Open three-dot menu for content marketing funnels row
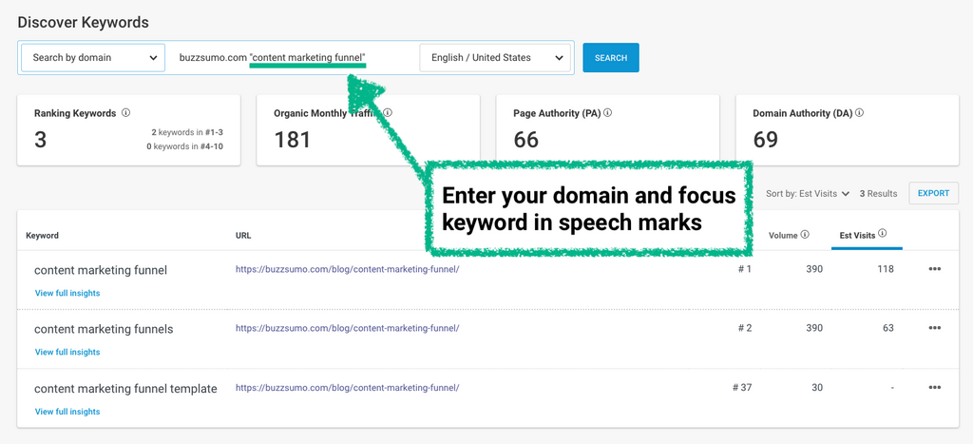Viewport: 973px width, 444px height. 935,328
